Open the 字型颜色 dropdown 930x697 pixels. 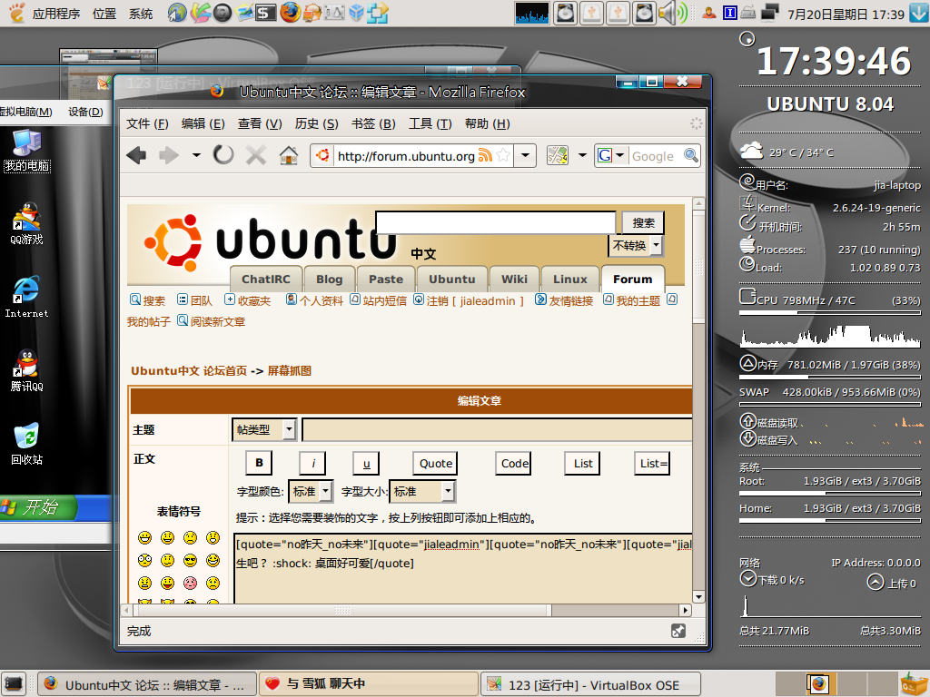click(311, 491)
